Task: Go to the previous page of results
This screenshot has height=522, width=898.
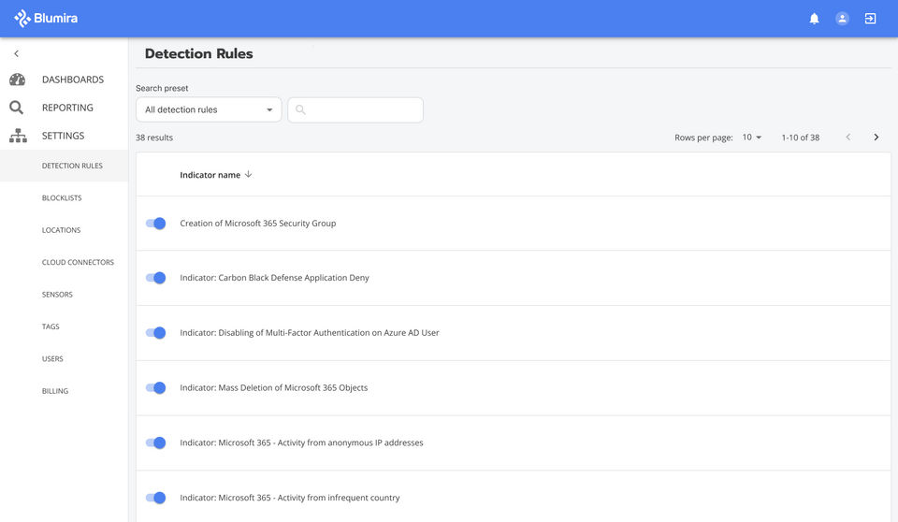Action: pos(848,137)
